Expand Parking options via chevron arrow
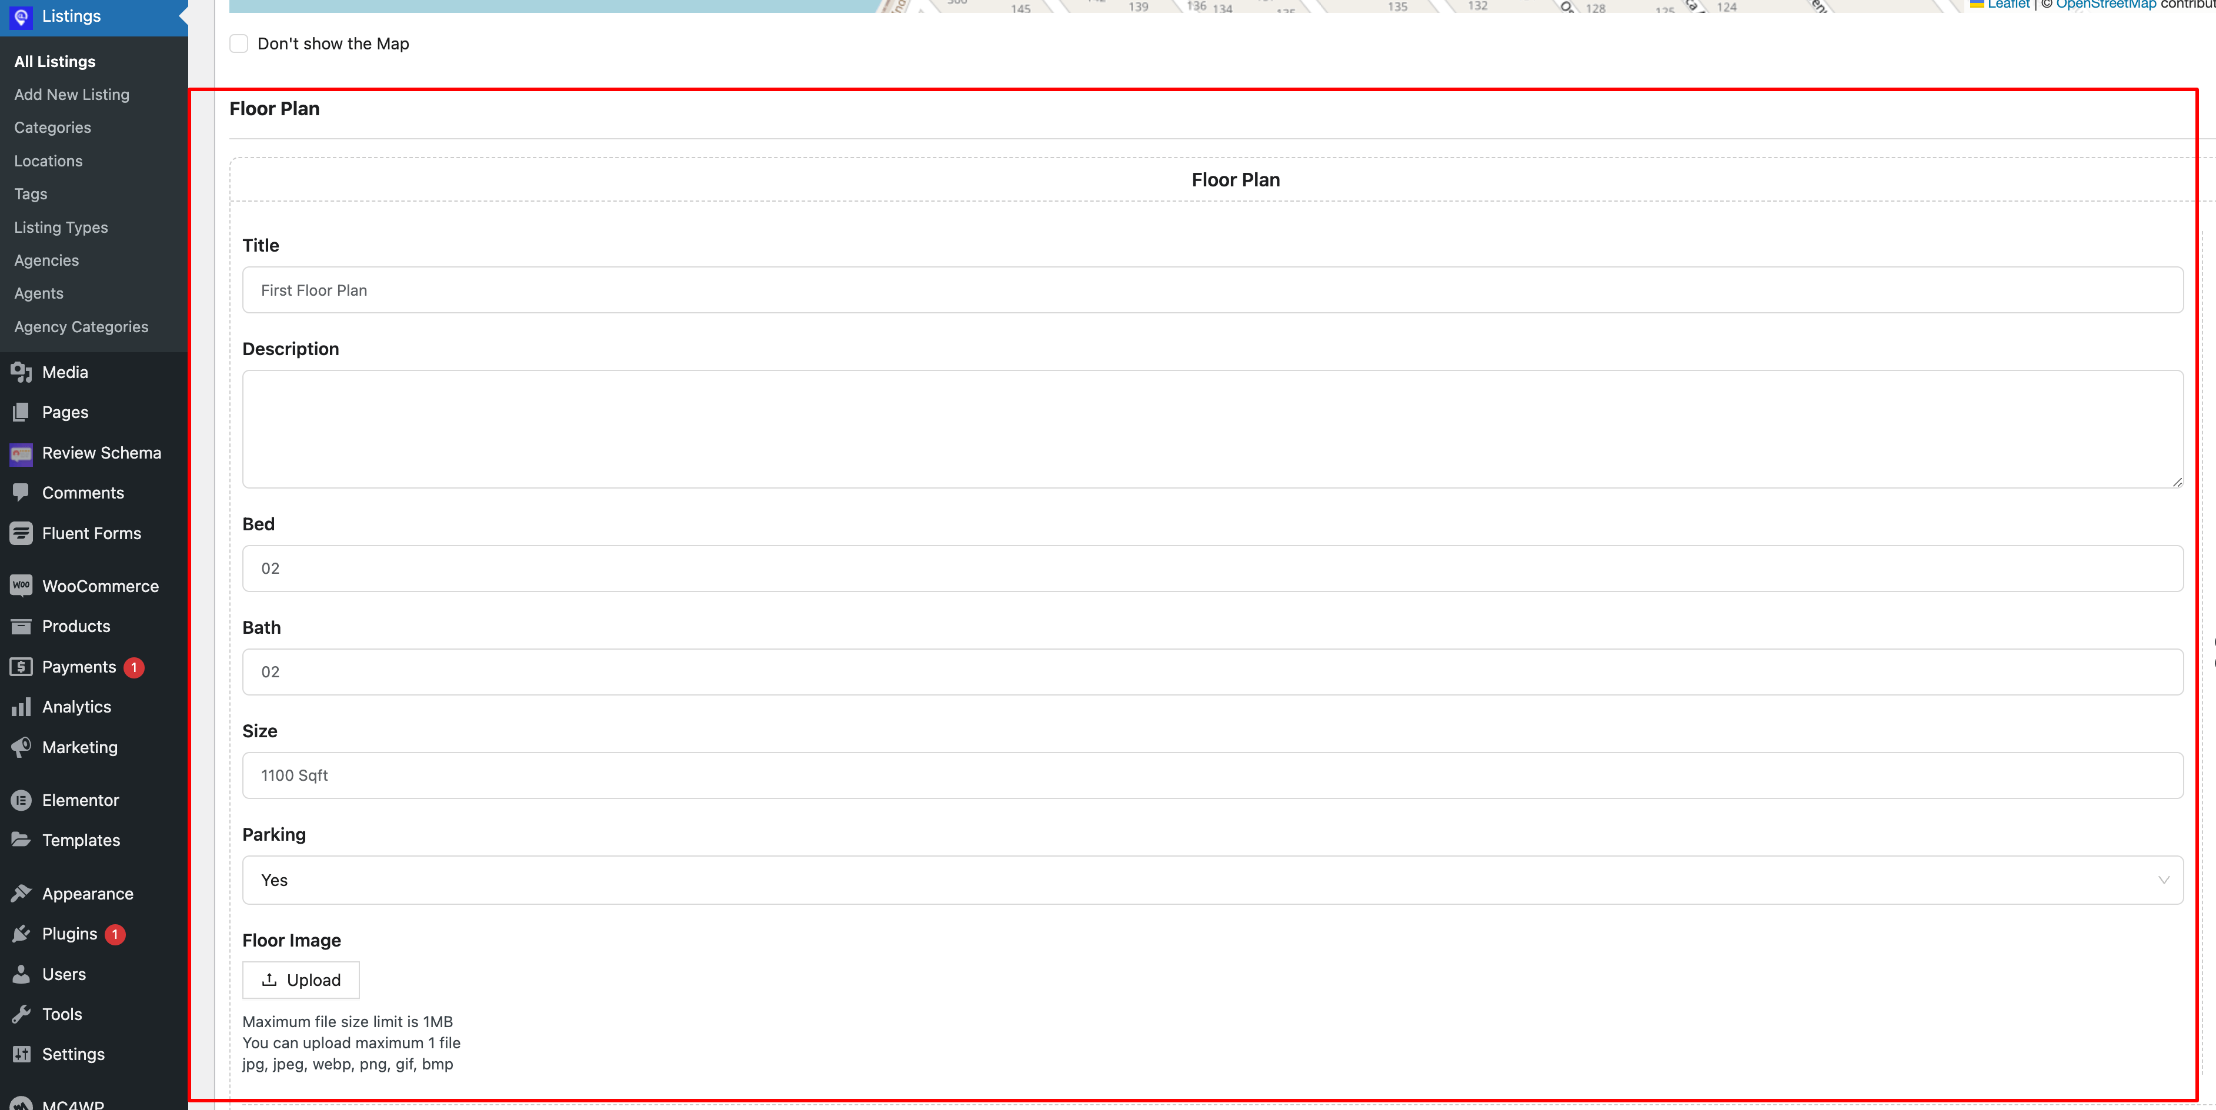2216x1110 pixels. [2164, 881]
